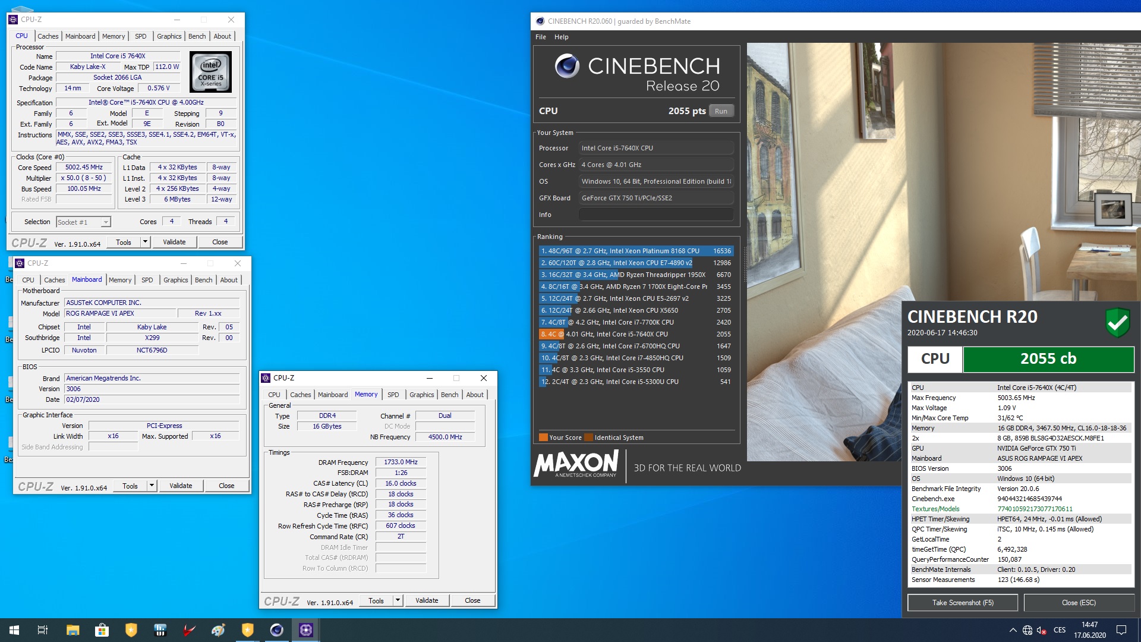The width and height of the screenshot is (1141, 642).
Task: Open the notification center icon
Action: coord(1121,630)
